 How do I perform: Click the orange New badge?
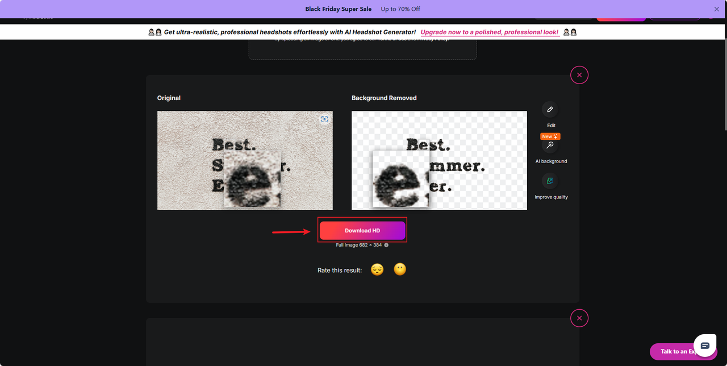click(x=550, y=136)
